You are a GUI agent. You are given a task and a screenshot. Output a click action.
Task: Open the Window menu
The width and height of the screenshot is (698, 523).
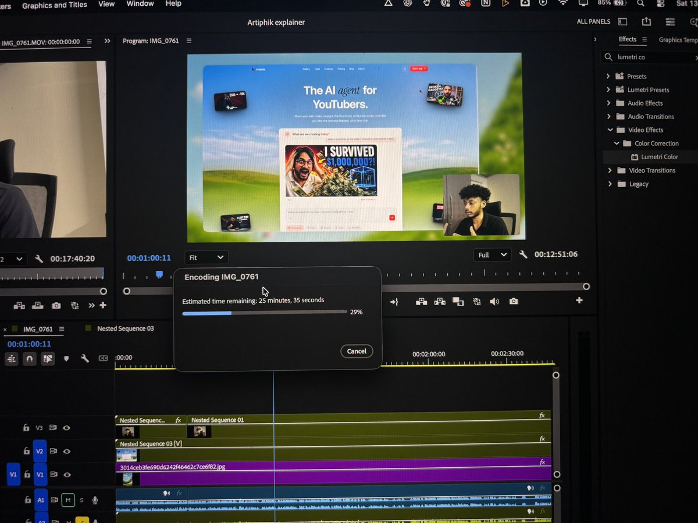click(140, 3)
